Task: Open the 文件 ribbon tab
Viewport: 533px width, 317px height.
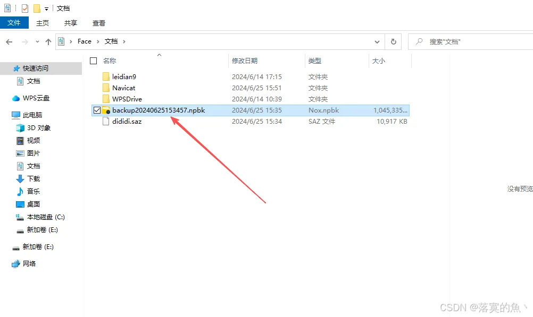Action: coord(14,23)
